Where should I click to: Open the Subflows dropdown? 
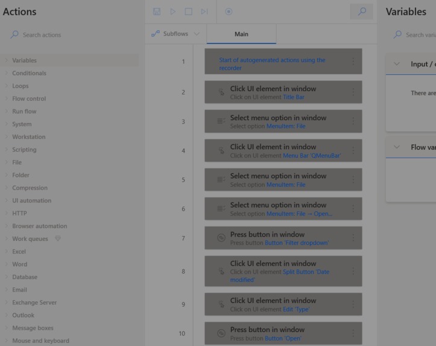click(175, 34)
